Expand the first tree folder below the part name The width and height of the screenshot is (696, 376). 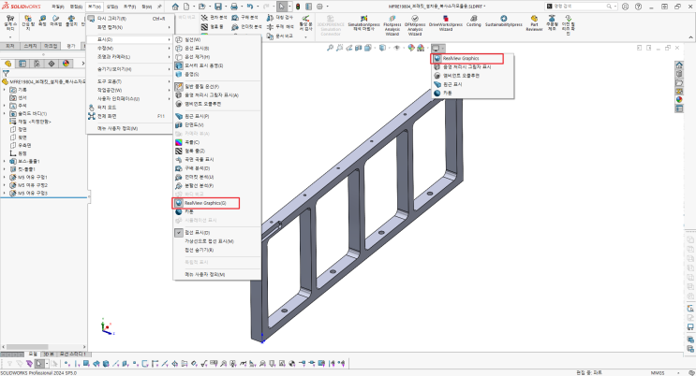[5, 90]
